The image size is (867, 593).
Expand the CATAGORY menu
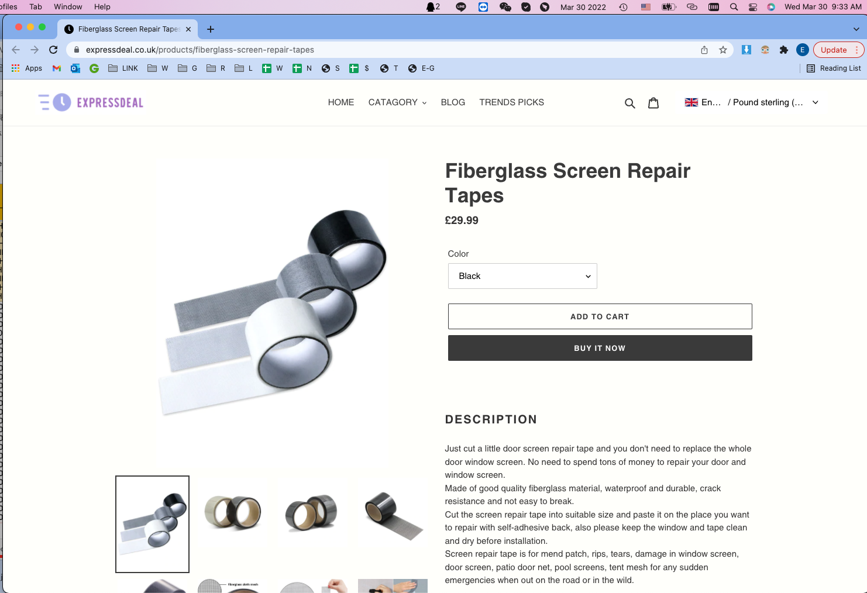397,102
